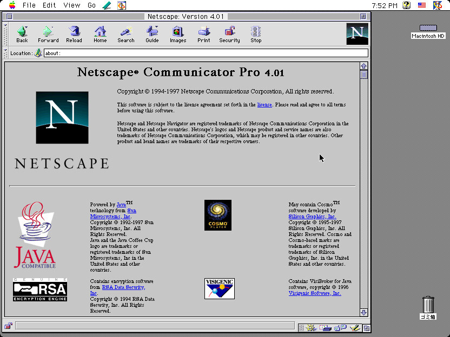Image resolution: width=450 pixels, height=337 pixels.
Task: Open the File menu
Action: pyautogui.click(x=29, y=5)
